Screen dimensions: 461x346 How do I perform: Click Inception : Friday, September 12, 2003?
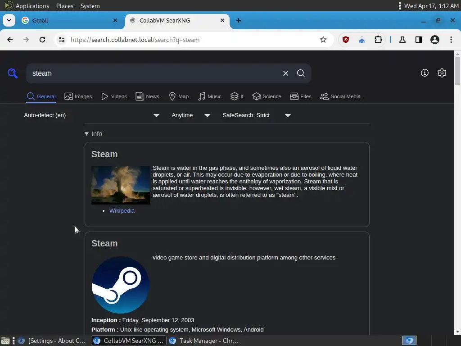(x=143, y=320)
